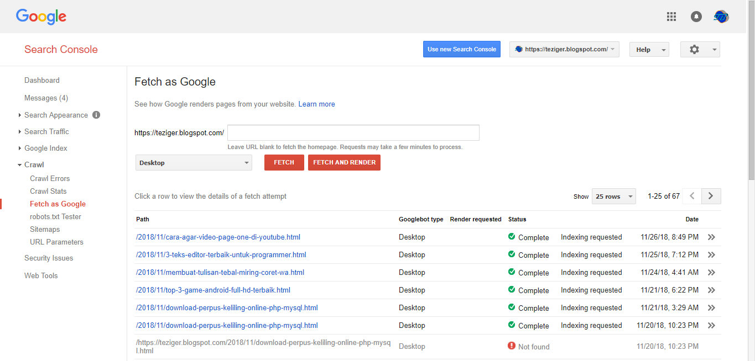Open the teziger.blogspot.com property selector

(564, 49)
